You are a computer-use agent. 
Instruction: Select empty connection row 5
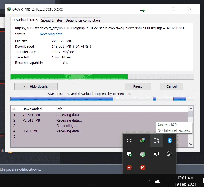coord(67,137)
